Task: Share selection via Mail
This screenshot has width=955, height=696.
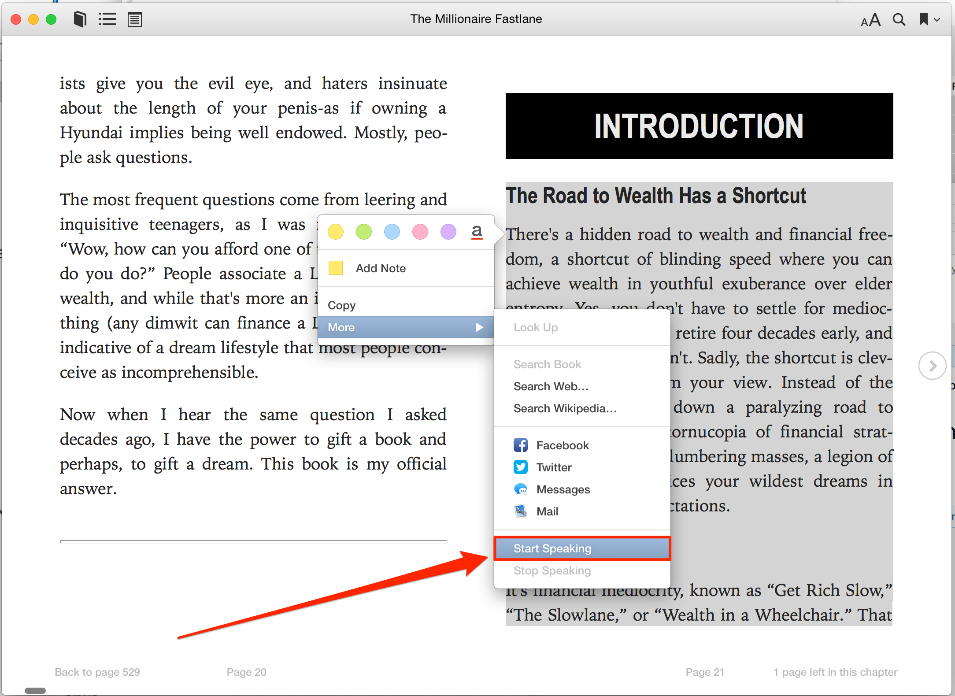Action: (x=582, y=511)
